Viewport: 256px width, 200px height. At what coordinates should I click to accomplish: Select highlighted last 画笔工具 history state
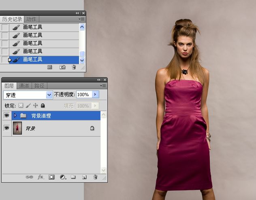pyautogui.click(x=44, y=60)
